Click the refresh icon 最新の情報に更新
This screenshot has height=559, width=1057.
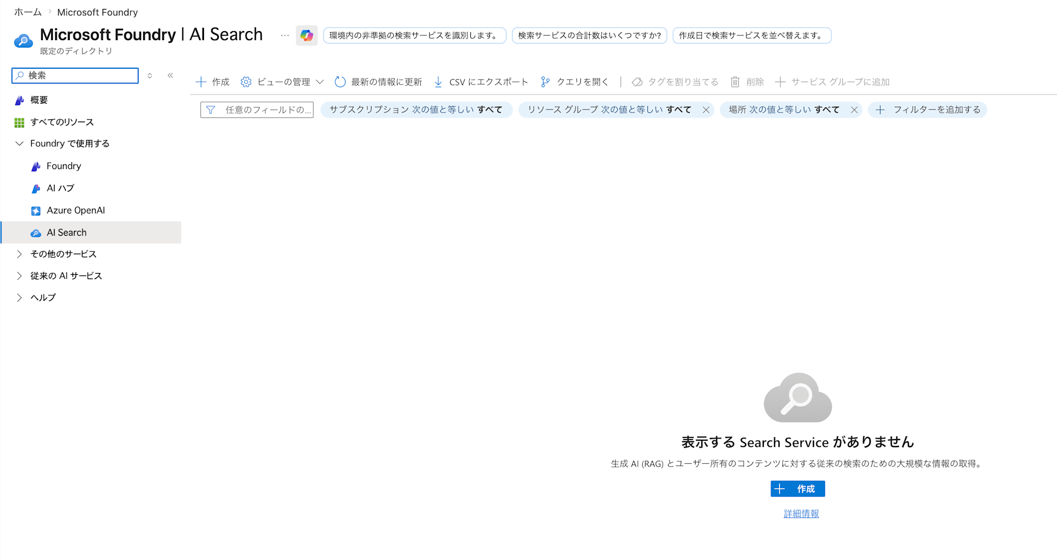pos(340,82)
